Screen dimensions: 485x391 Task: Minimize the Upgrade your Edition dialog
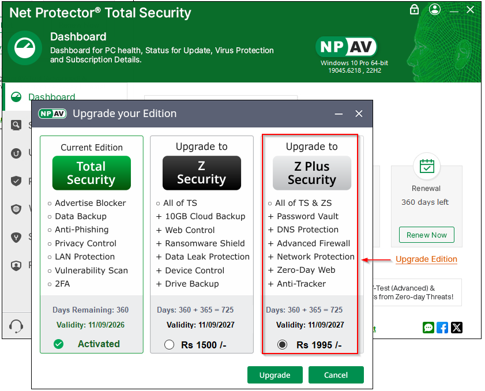coord(339,114)
